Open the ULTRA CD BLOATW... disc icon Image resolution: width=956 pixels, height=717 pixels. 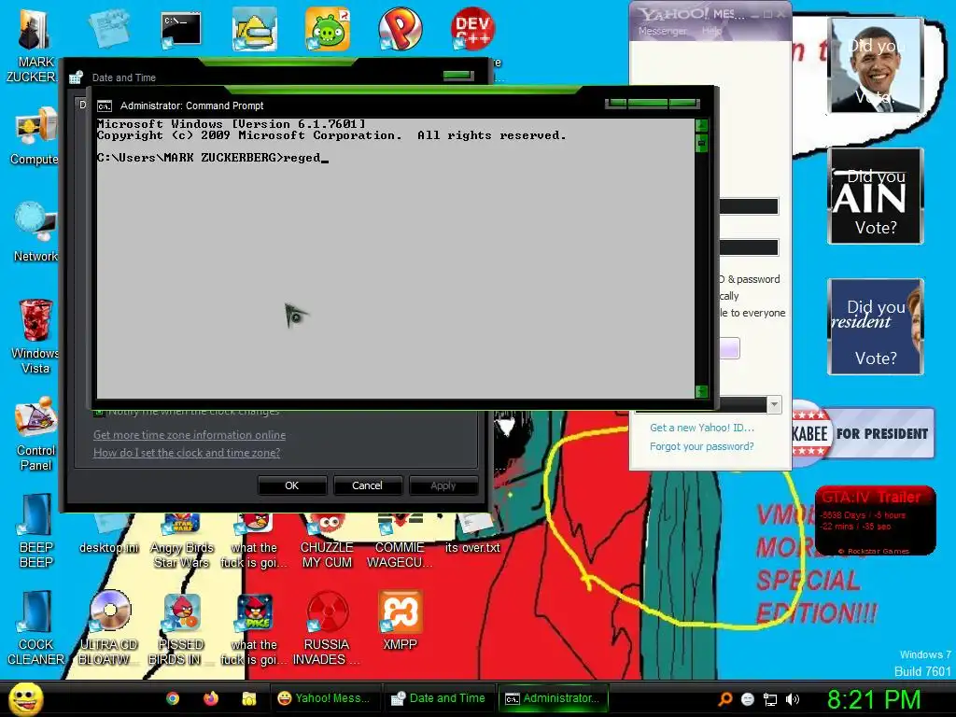(110, 612)
